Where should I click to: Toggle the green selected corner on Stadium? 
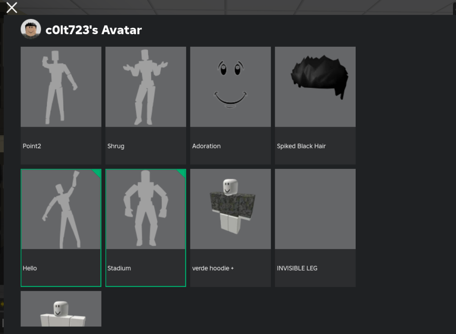coord(181,174)
